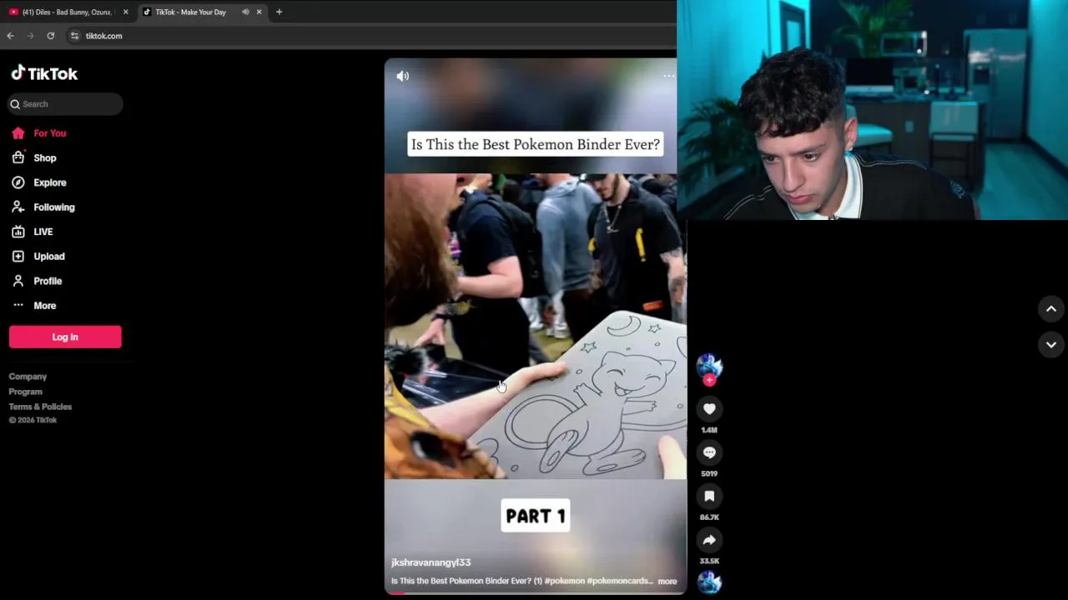The height and width of the screenshot is (600, 1068).
Task: Open the jkshravanangyl33 username link
Action: 431,562
